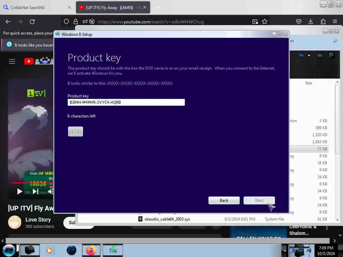The image size is (343, 257).
Task: Open the black folder taskbar icon
Action: point(30,250)
